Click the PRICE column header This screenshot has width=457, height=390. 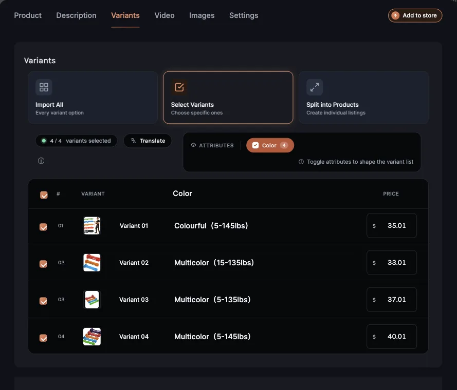[391, 194]
